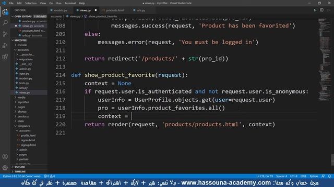Collapse the Open Editors section

29,16
